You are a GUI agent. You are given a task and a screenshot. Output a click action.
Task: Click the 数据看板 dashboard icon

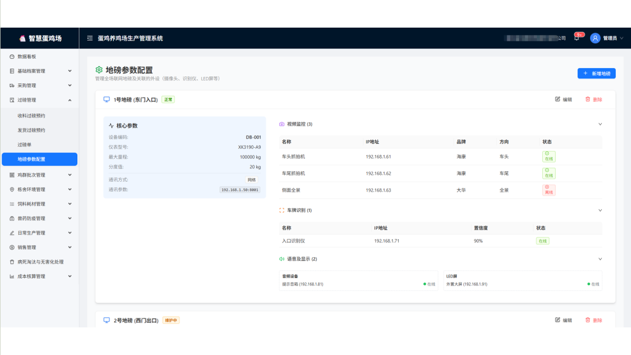[x=12, y=57]
